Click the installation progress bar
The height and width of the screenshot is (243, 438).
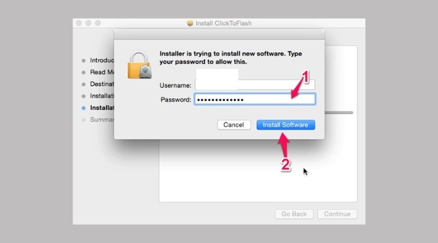[339, 113]
